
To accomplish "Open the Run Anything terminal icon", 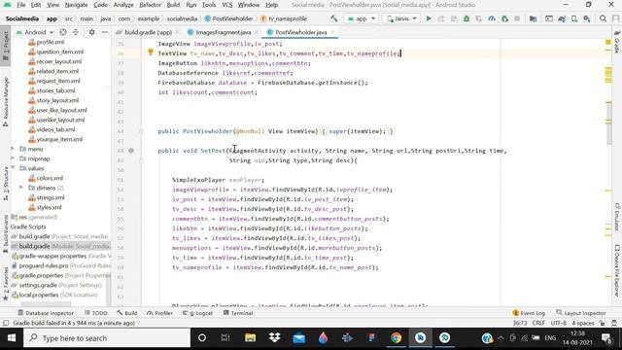I will tap(549, 18).
